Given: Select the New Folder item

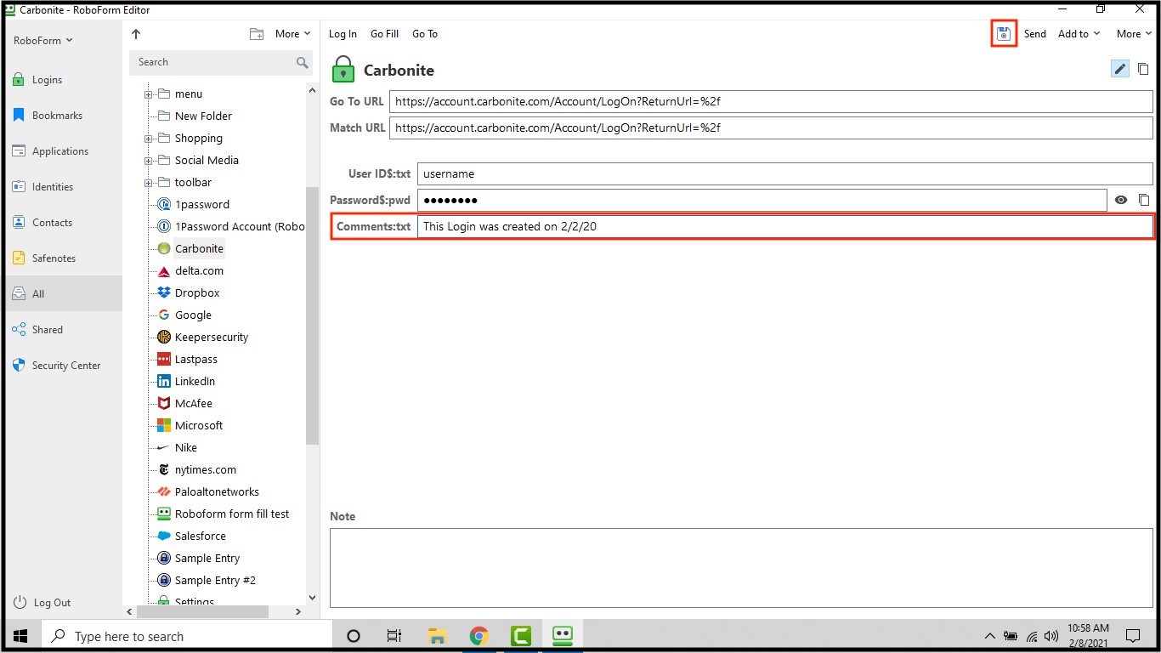Looking at the screenshot, I should pyautogui.click(x=203, y=116).
